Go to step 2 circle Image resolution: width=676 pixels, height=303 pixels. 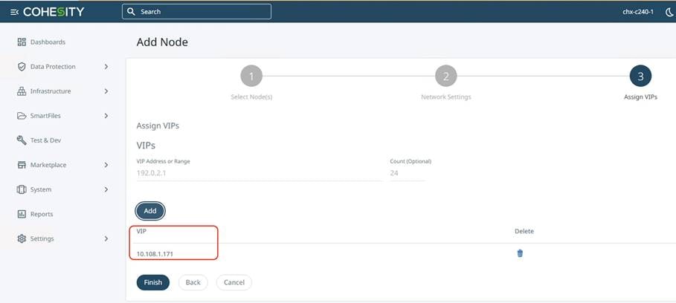[446, 76]
